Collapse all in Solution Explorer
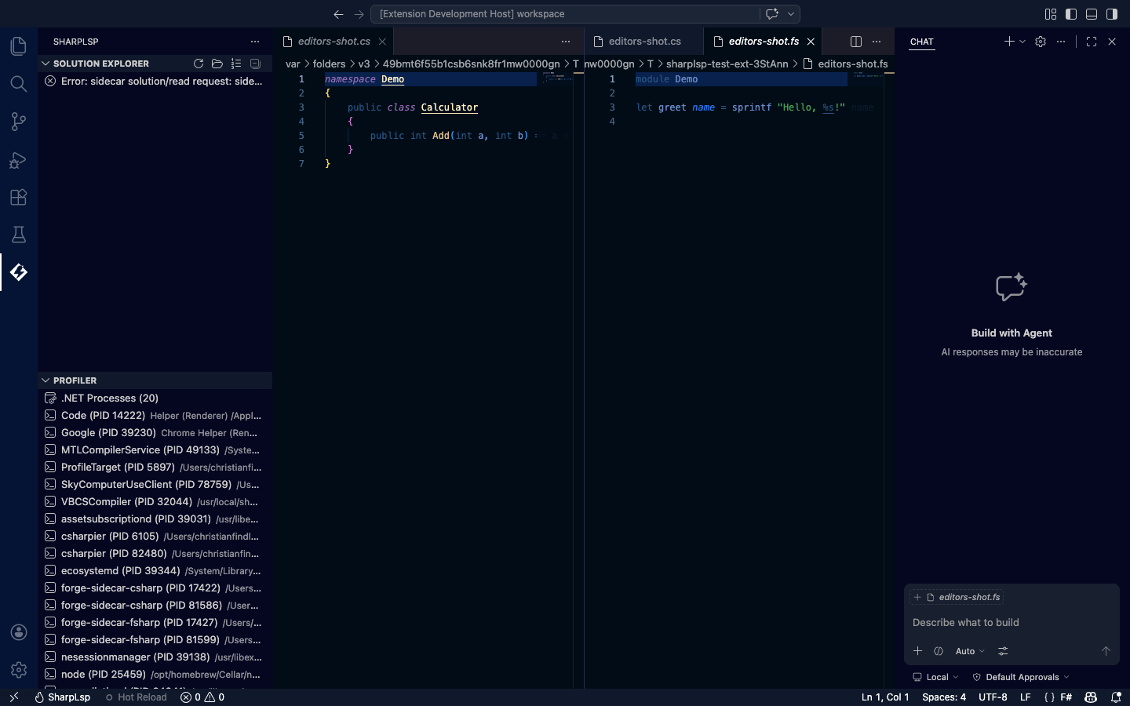The image size is (1130, 706). tap(255, 64)
